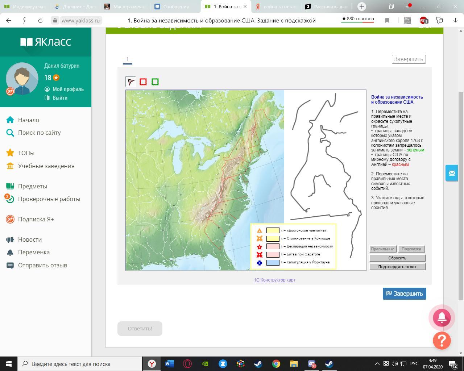The width and height of the screenshot is (464, 371).
Task: Switch to the война за незав… search tab
Action: pyautogui.click(x=275, y=7)
